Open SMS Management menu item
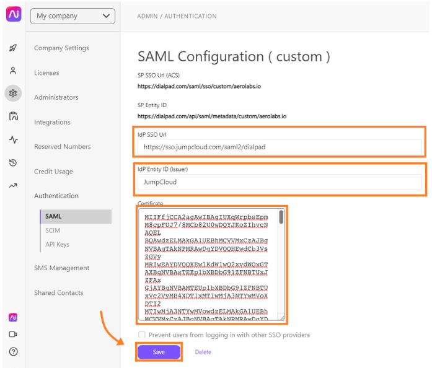Viewport: 432px width, 368px height. [62, 268]
